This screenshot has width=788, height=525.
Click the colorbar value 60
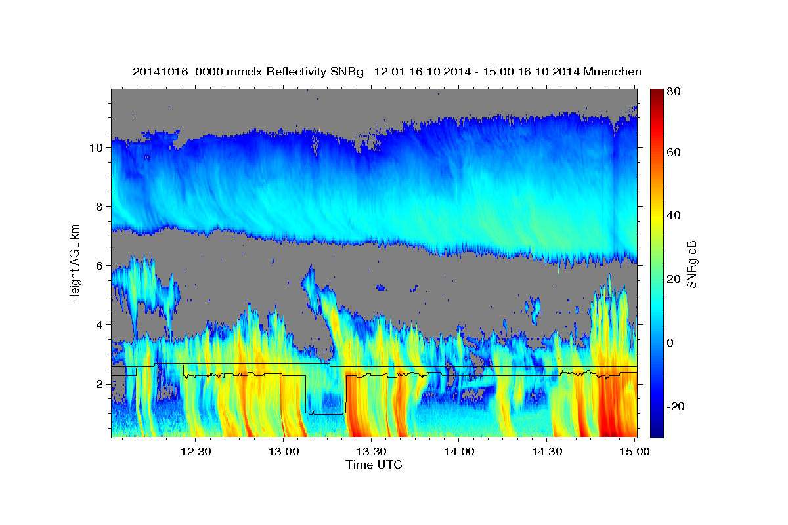[x=674, y=152]
